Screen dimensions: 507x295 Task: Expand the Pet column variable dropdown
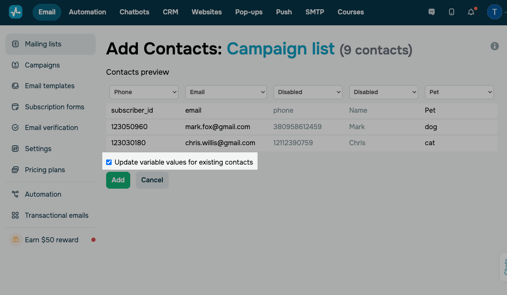pos(459,92)
